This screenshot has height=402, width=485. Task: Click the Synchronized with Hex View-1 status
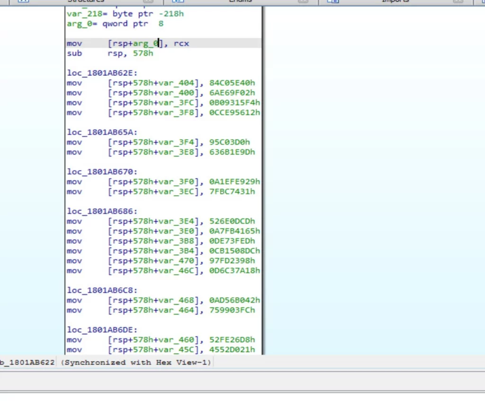[136, 362]
